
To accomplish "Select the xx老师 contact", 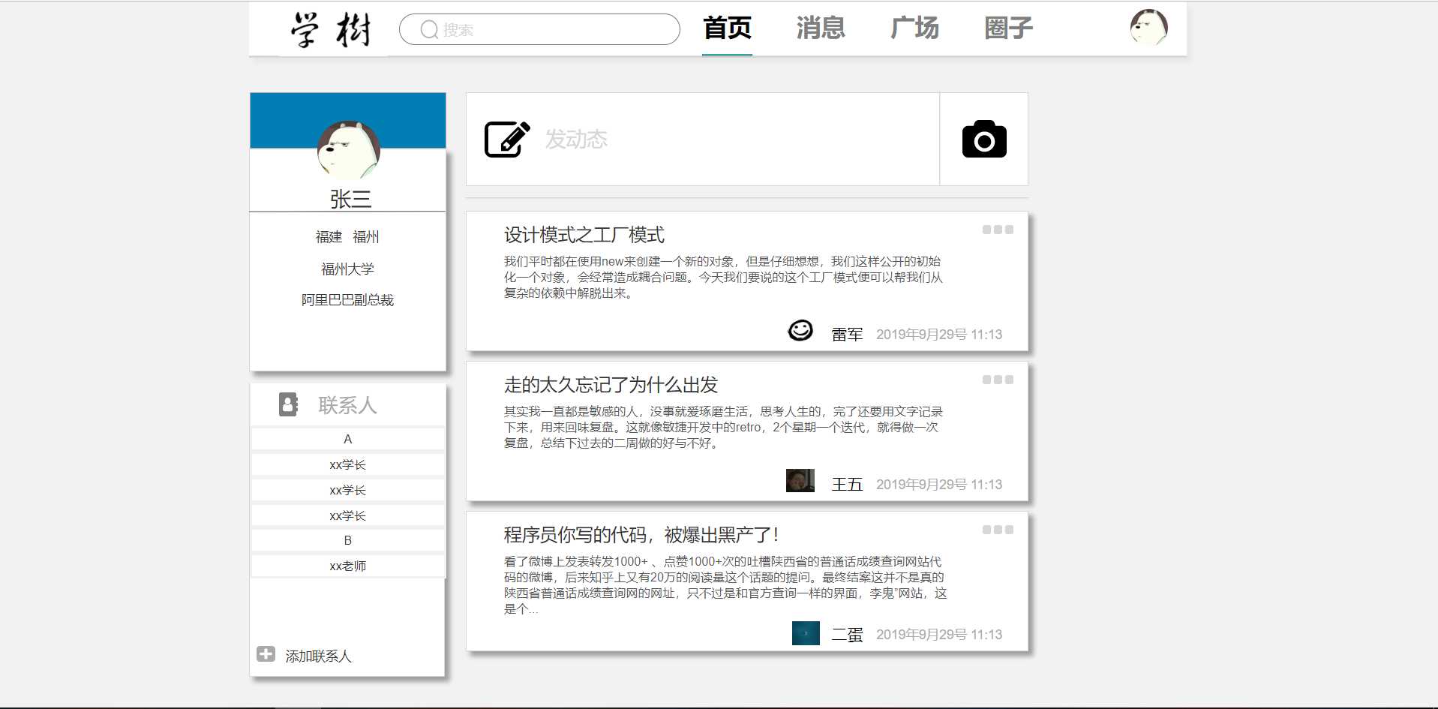I will pyautogui.click(x=347, y=566).
